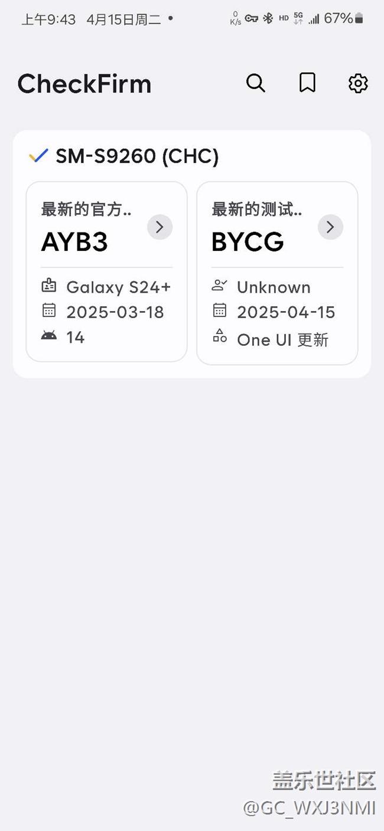
Task: Tap the calendar icon beside 2025-03-18
Action: coord(49,310)
